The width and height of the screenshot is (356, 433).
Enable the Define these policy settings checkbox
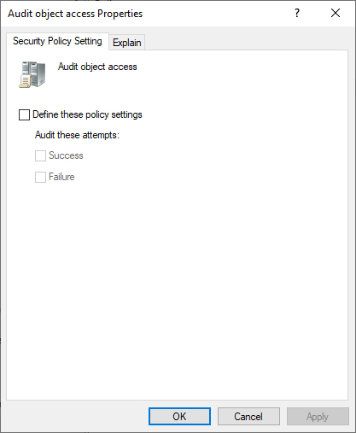24,114
